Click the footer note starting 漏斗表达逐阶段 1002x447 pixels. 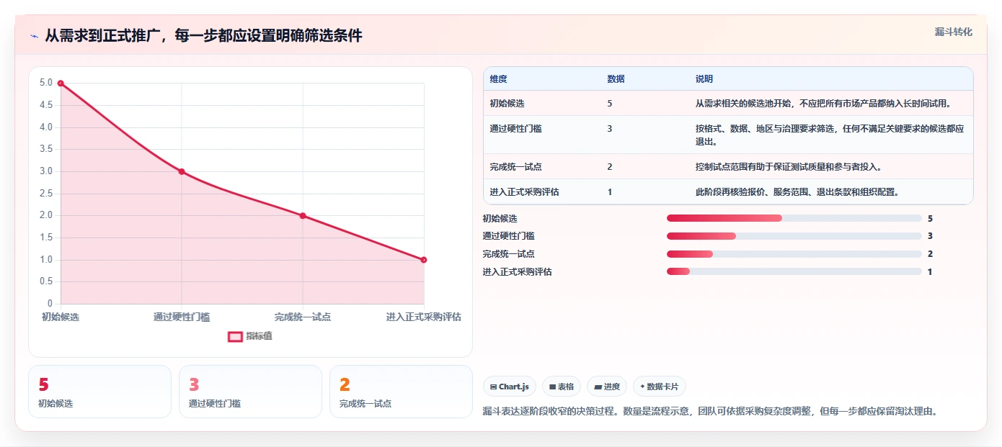pos(711,412)
